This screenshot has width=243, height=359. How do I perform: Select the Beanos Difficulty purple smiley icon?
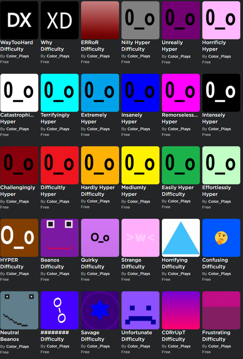(x=60, y=238)
